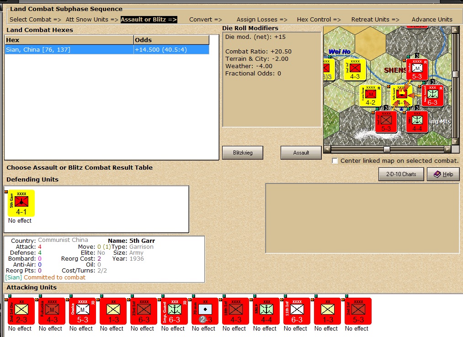Click the highlighted Assault or Blitz subphase
The image size is (463, 337).
point(149,20)
